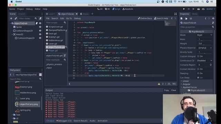Open the Mode Rigid dropdown

coord(205,35)
